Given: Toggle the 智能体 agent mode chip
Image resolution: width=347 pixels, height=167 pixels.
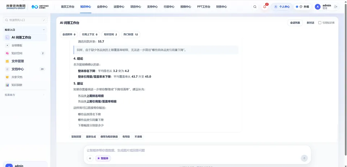Looking at the screenshot, I should coord(103,158).
